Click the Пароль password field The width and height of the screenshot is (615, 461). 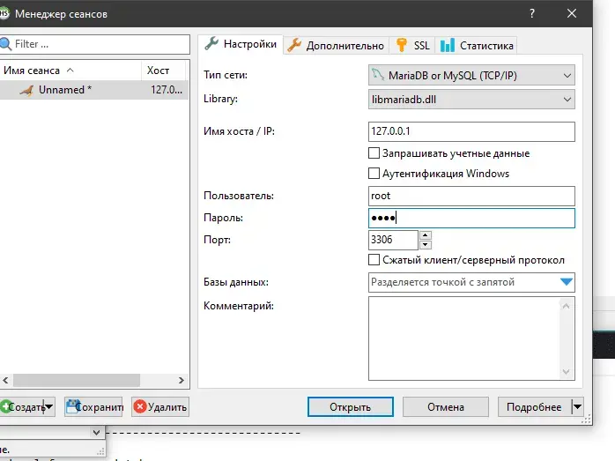coord(471,218)
